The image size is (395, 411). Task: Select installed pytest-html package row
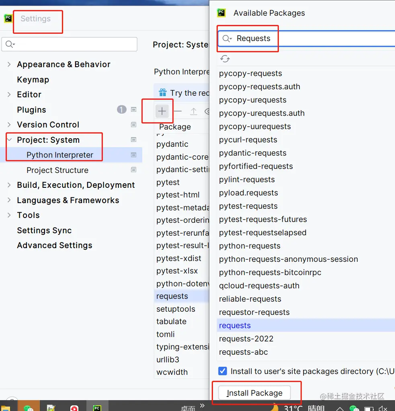pyautogui.click(x=178, y=195)
